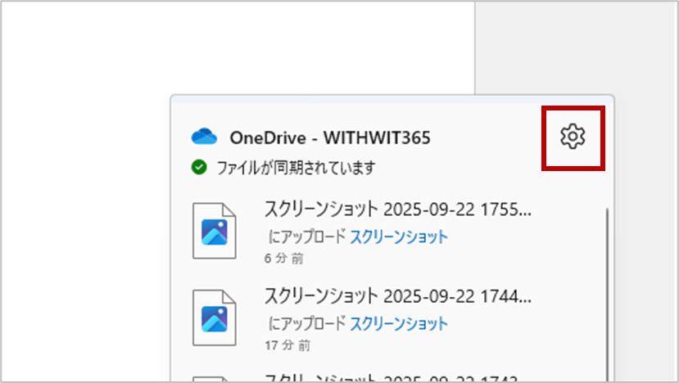
Task: Open OneDrive settings via gear icon
Action: coord(573,137)
